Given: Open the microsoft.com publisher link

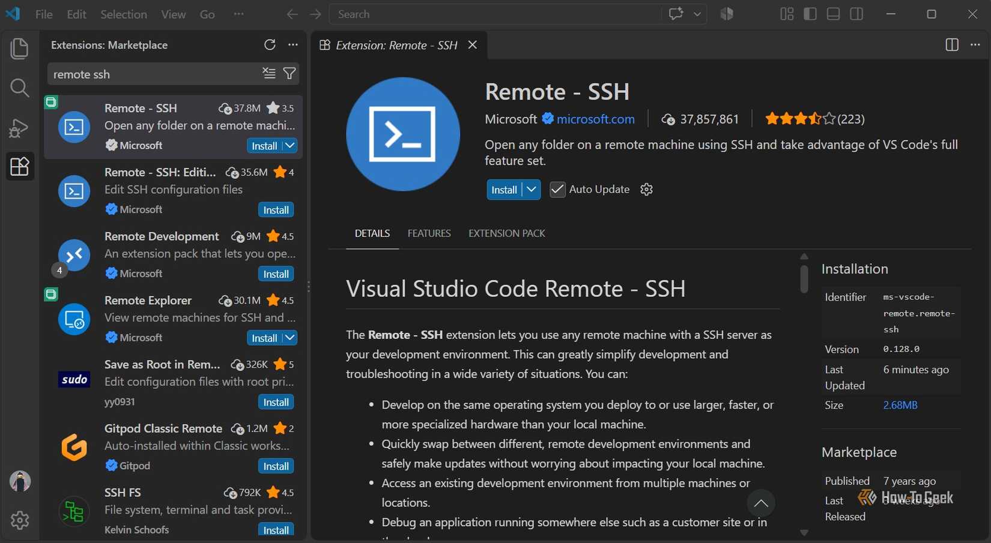Looking at the screenshot, I should [x=595, y=119].
